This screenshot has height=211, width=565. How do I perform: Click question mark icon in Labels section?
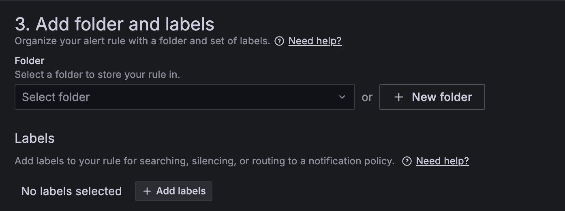point(407,161)
